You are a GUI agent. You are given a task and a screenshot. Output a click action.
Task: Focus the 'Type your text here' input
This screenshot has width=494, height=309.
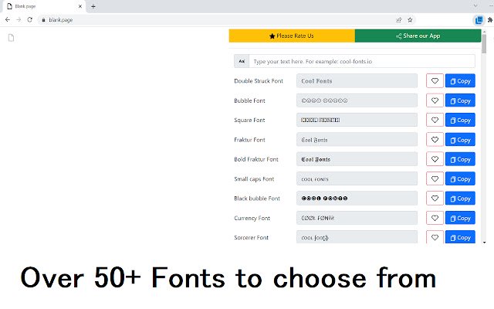pyautogui.click(x=362, y=61)
